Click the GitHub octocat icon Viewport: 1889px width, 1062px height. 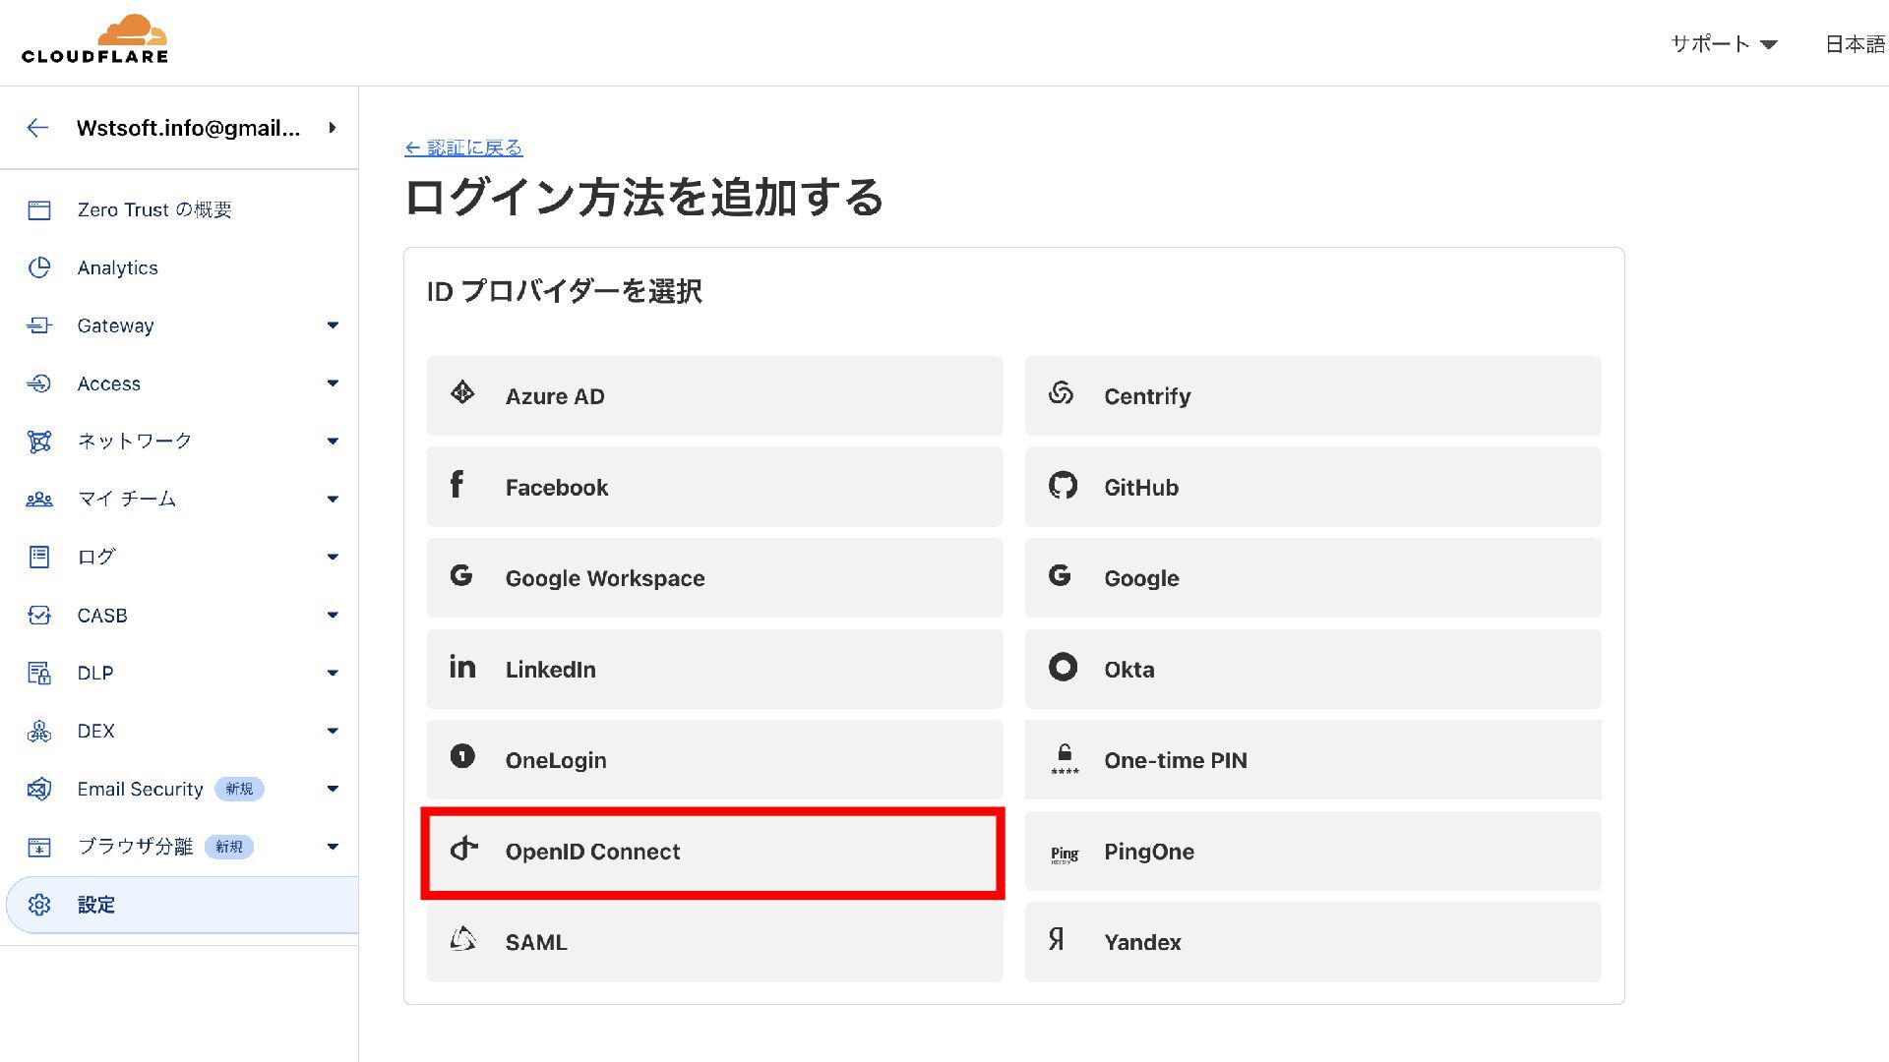(1063, 486)
